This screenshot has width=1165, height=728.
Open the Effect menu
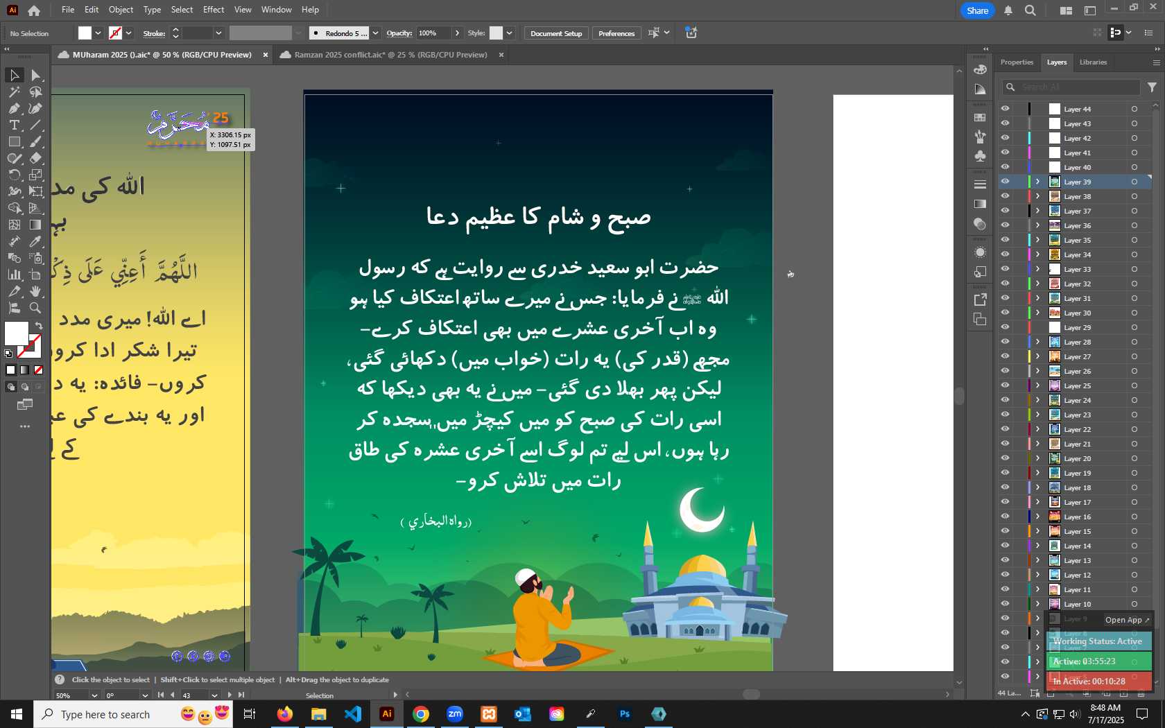pos(214,10)
